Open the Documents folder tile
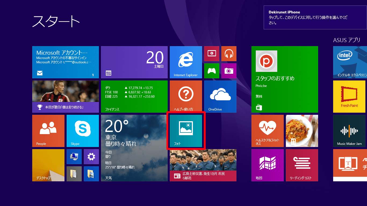The image size is (367, 206). (x=74, y=174)
